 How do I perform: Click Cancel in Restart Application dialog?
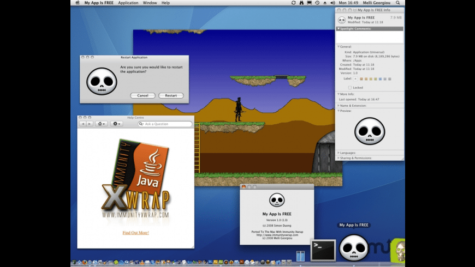click(x=143, y=95)
